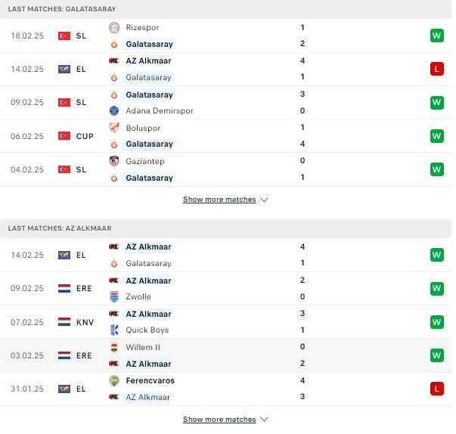Expand more matches under AZ Alkmaar section
This screenshot has height=434, width=456.
219,419
